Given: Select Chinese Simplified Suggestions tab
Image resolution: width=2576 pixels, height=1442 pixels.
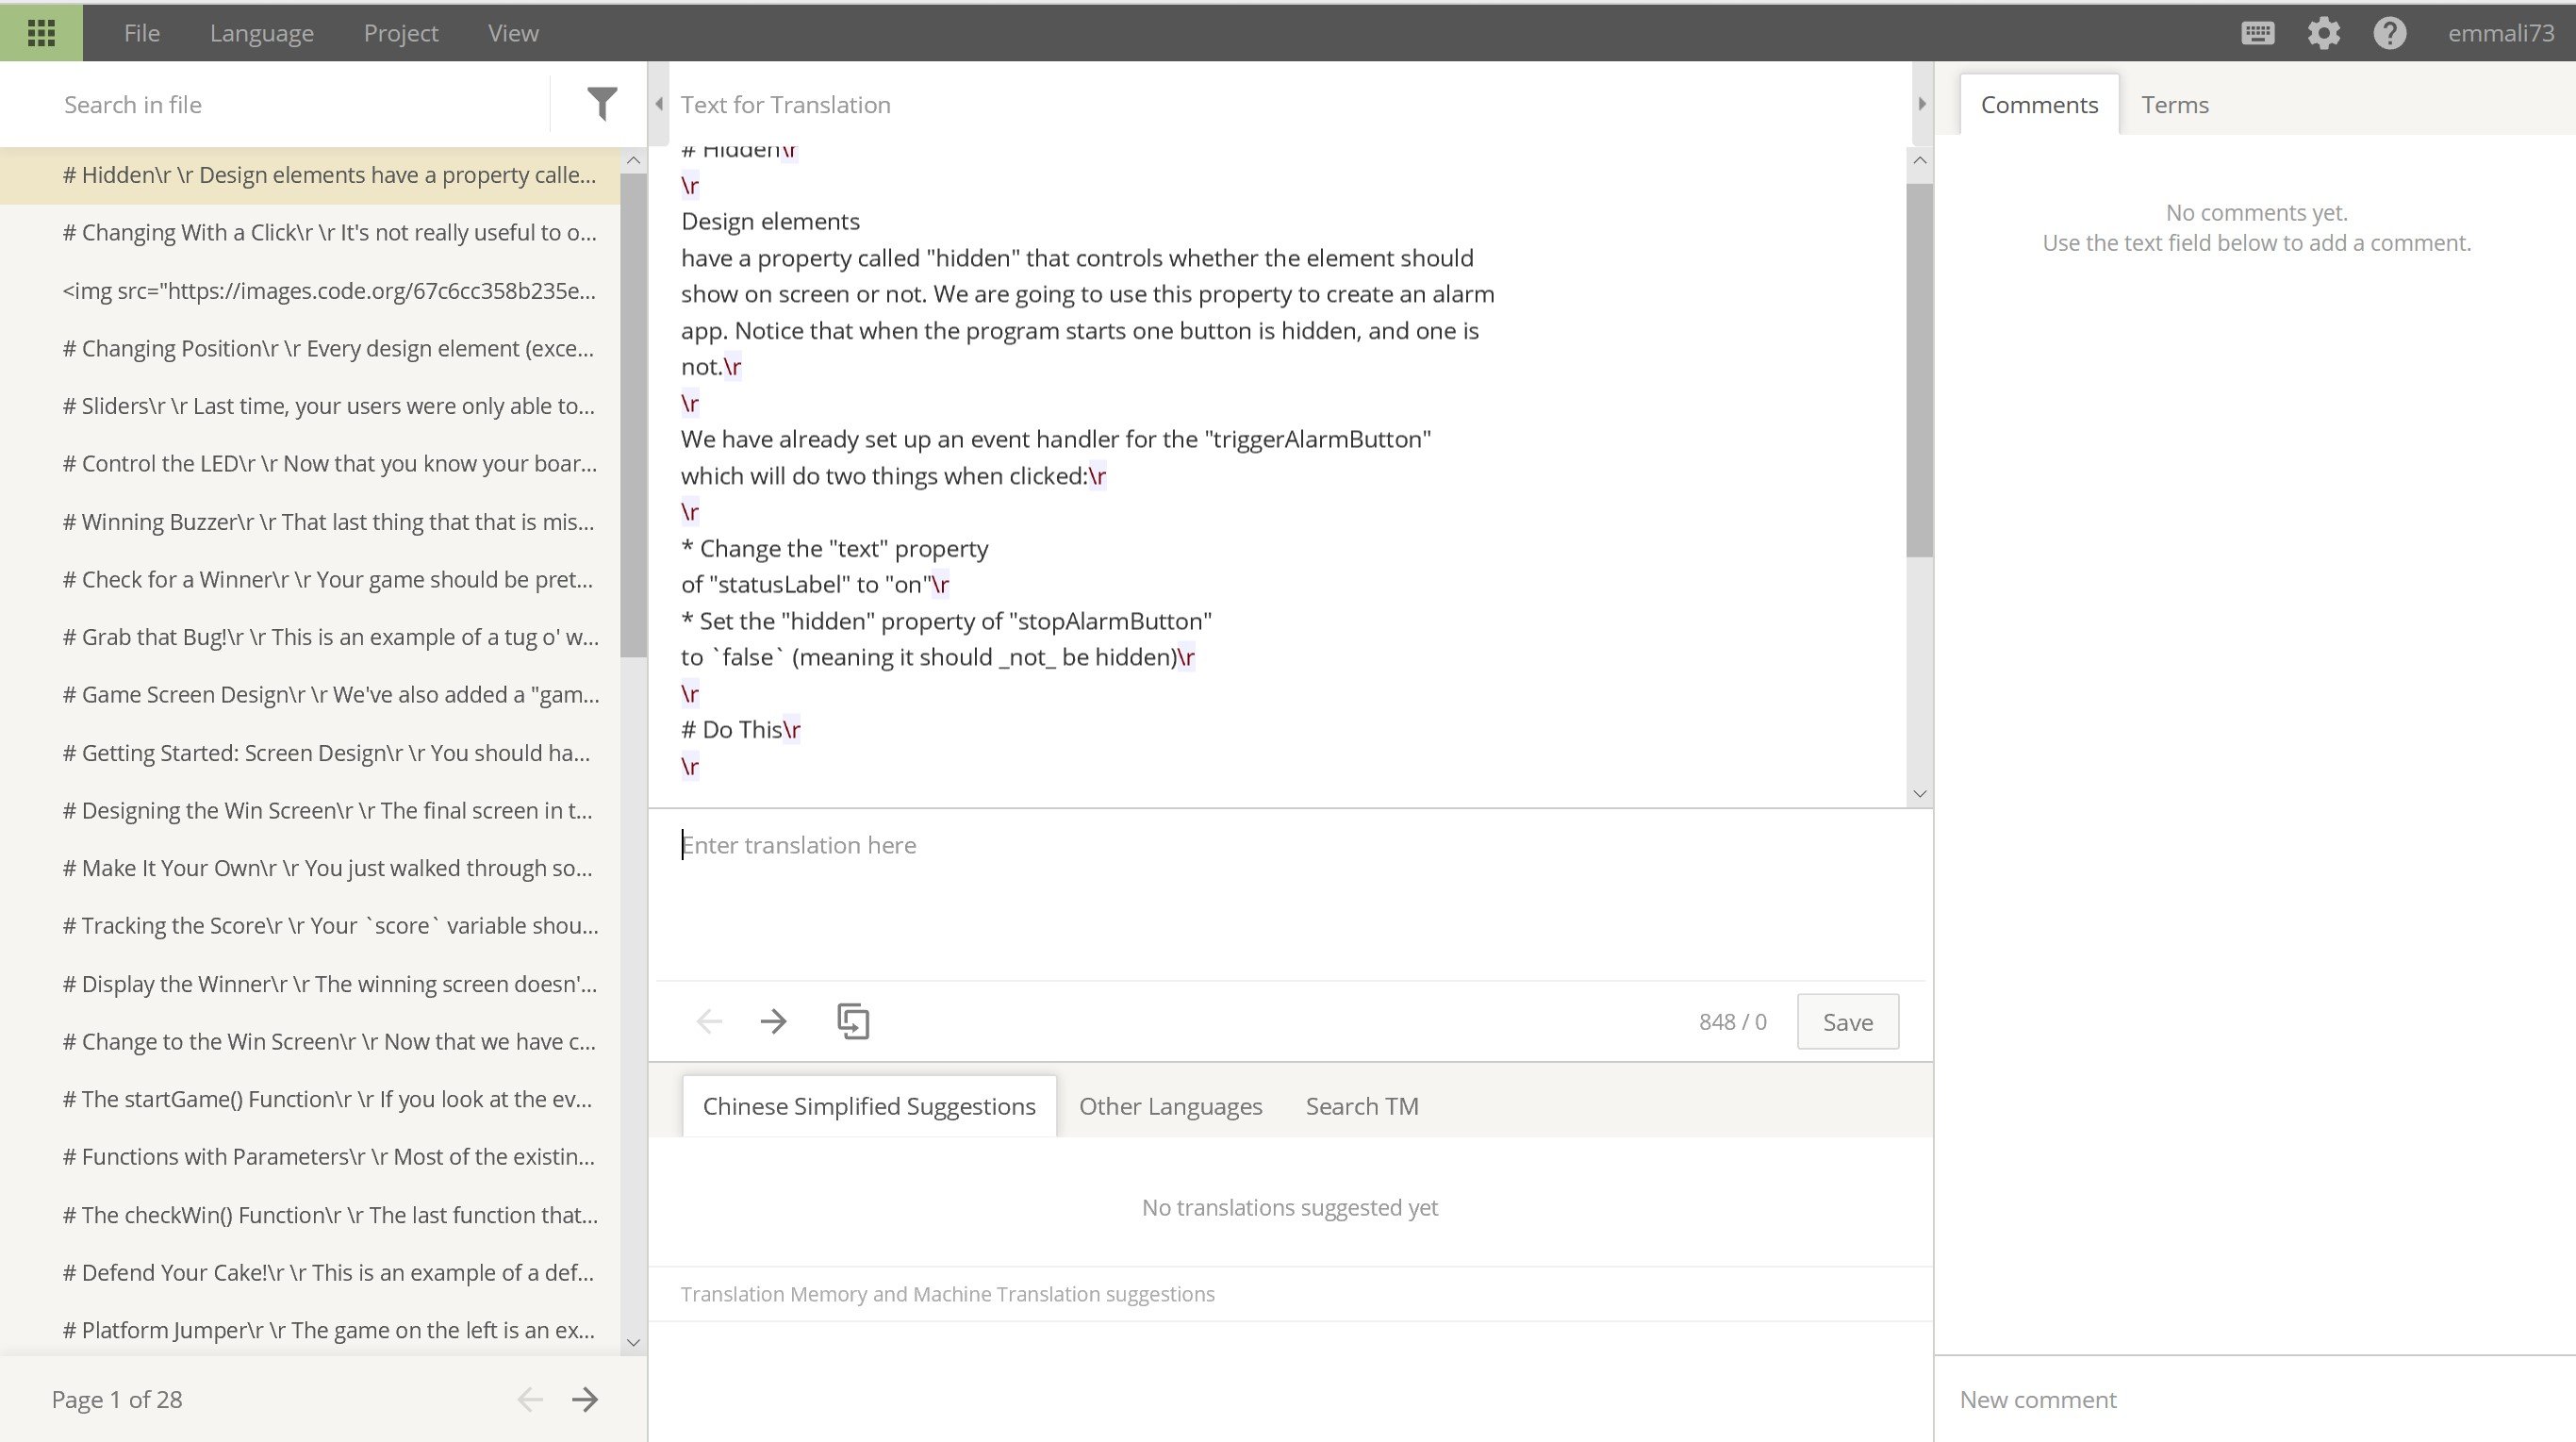Looking at the screenshot, I should [x=869, y=1106].
